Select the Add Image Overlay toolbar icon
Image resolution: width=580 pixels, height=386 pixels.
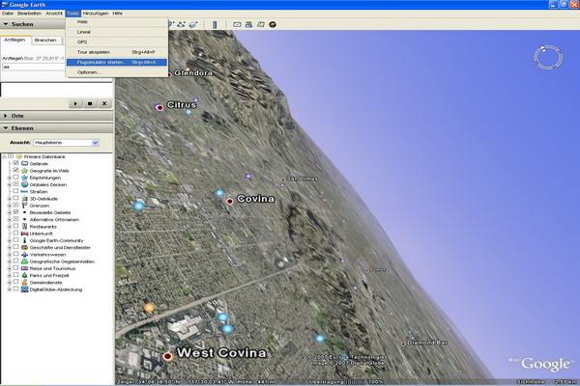tap(193, 24)
